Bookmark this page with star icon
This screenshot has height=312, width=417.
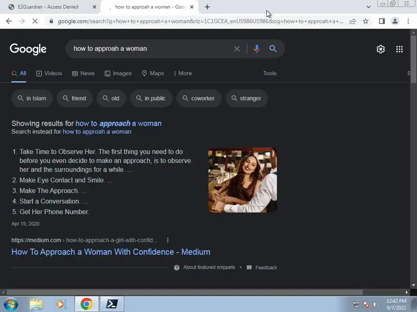point(366,21)
